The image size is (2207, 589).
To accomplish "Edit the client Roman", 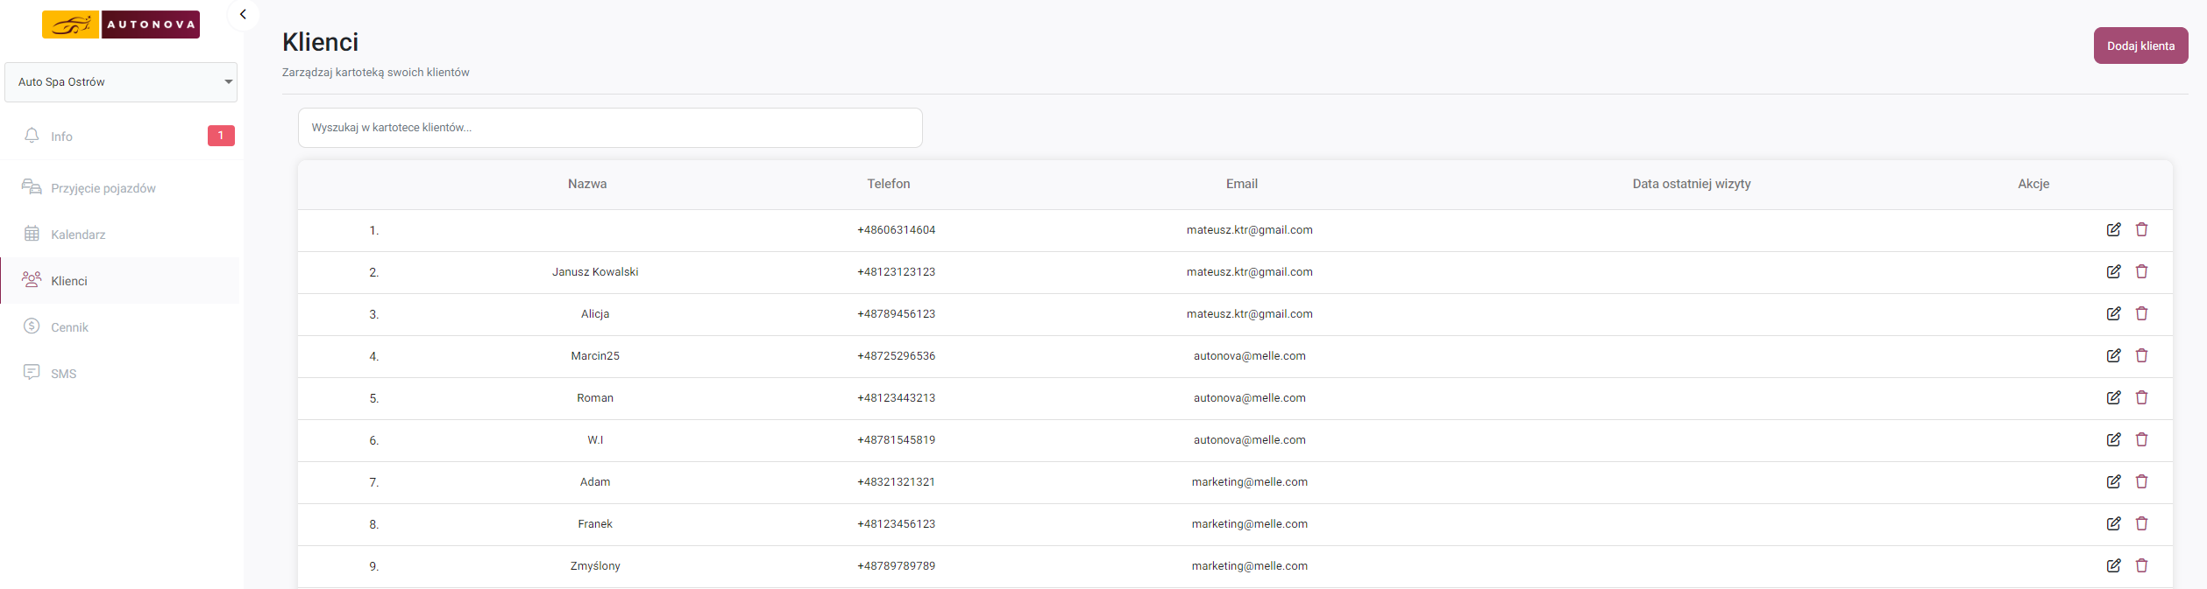I will [2113, 397].
